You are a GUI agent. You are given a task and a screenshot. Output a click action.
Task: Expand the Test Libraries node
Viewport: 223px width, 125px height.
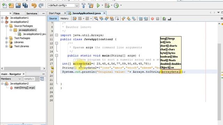[6, 46]
